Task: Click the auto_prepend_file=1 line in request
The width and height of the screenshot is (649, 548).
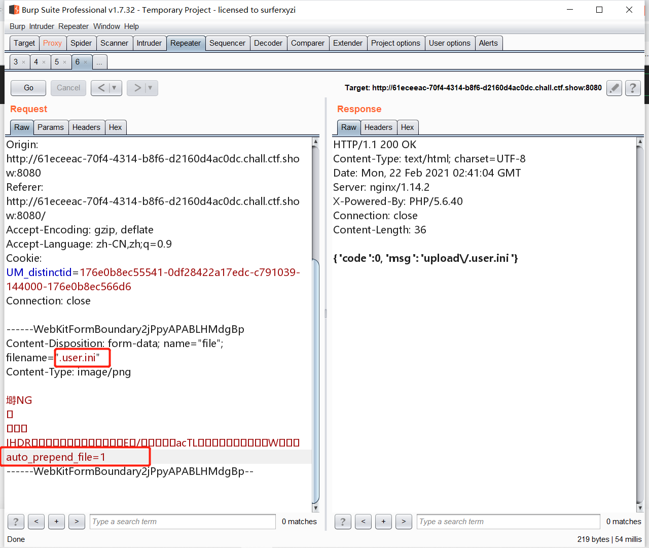Action: click(x=56, y=457)
